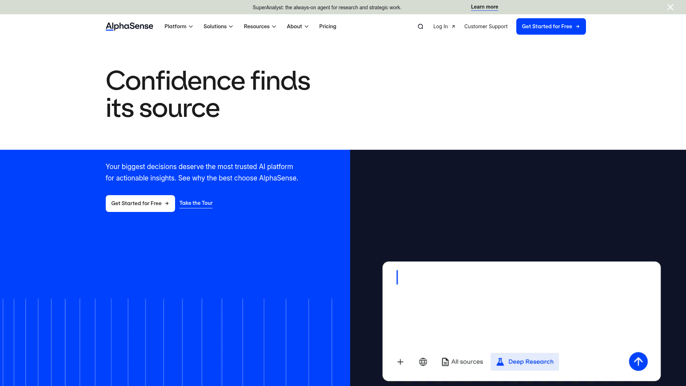This screenshot has width=686, height=386.
Task: Follow the Take the Tour link
Action: (196, 203)
